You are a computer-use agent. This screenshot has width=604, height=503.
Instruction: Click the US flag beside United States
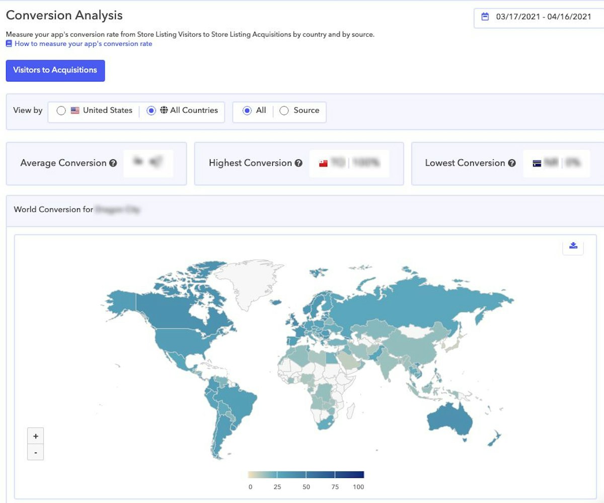75,110
